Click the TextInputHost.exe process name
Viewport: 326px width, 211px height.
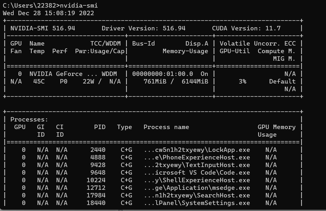[197, 165]
